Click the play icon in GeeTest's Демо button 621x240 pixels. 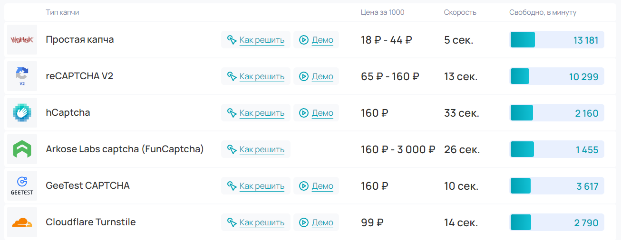[x=304, y=186]
